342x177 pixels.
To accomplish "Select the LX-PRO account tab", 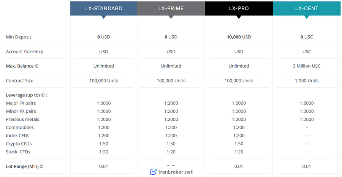I will tap(239, 8).
